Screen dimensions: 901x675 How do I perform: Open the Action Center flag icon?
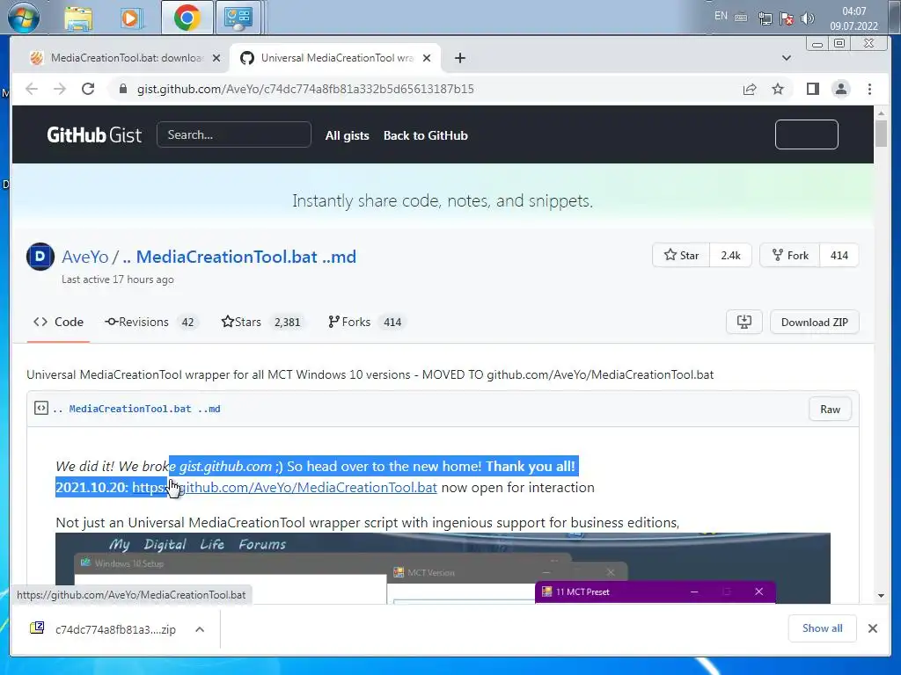[x=786, y=18]
